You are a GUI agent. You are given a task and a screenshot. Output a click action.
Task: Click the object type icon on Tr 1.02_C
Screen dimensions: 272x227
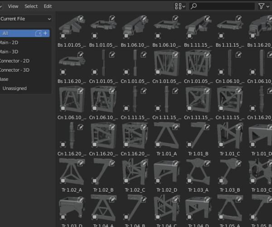126,181
